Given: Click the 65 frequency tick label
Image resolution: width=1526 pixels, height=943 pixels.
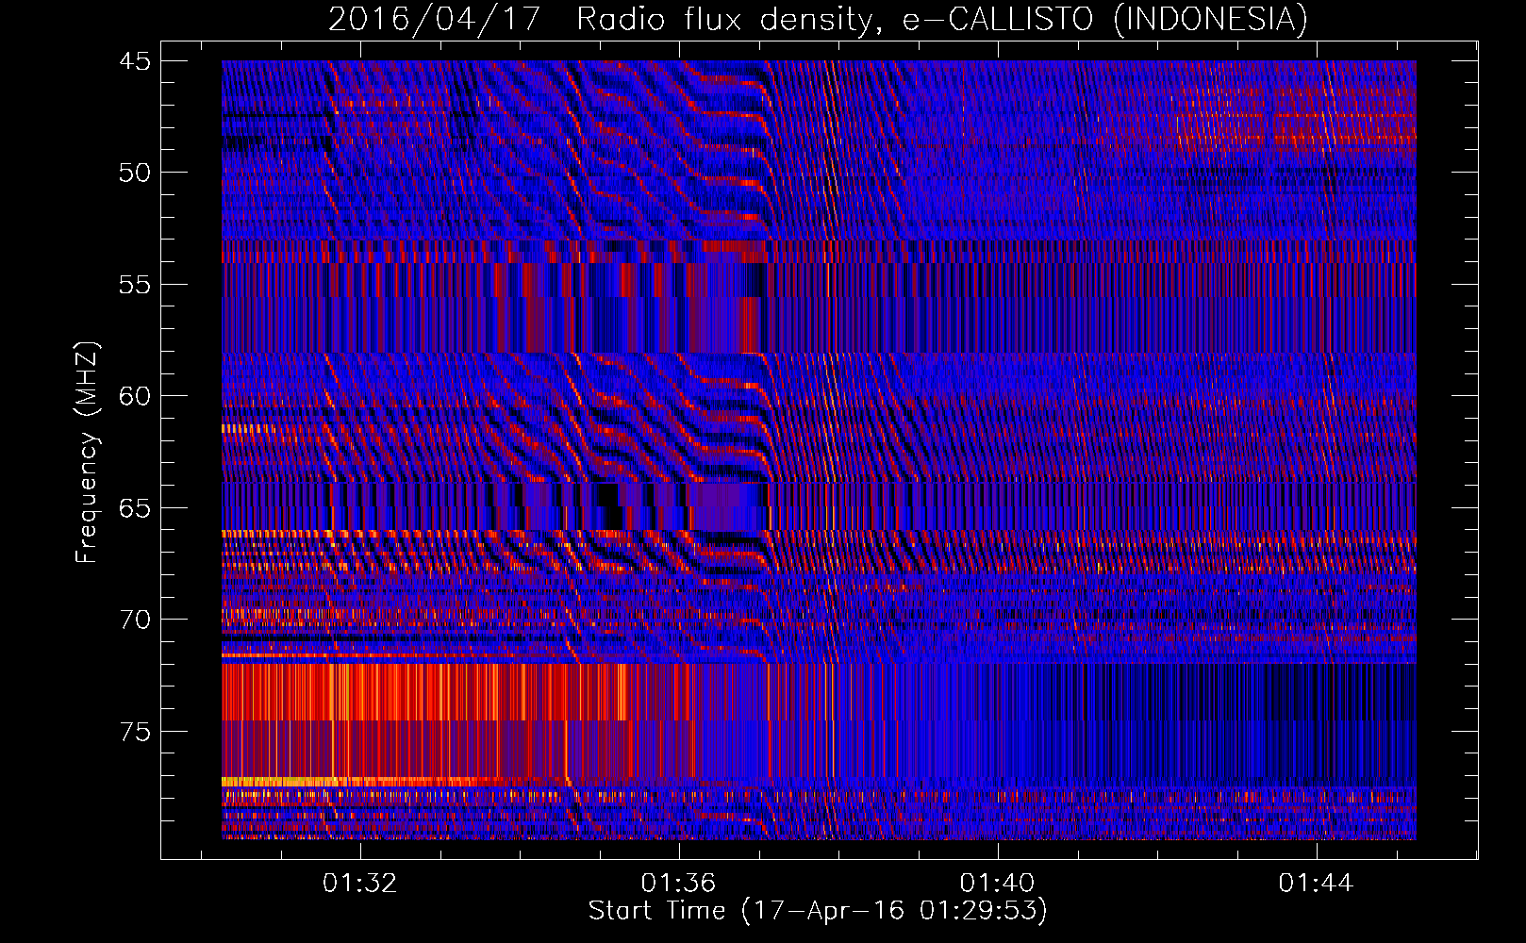Looking at the screenshot, I should point(135,508).
